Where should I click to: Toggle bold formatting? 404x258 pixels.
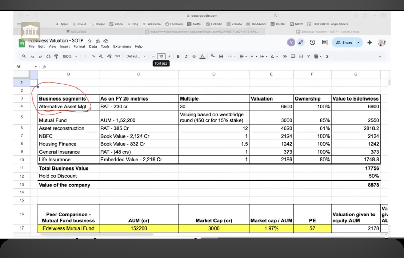click(178, 56)
